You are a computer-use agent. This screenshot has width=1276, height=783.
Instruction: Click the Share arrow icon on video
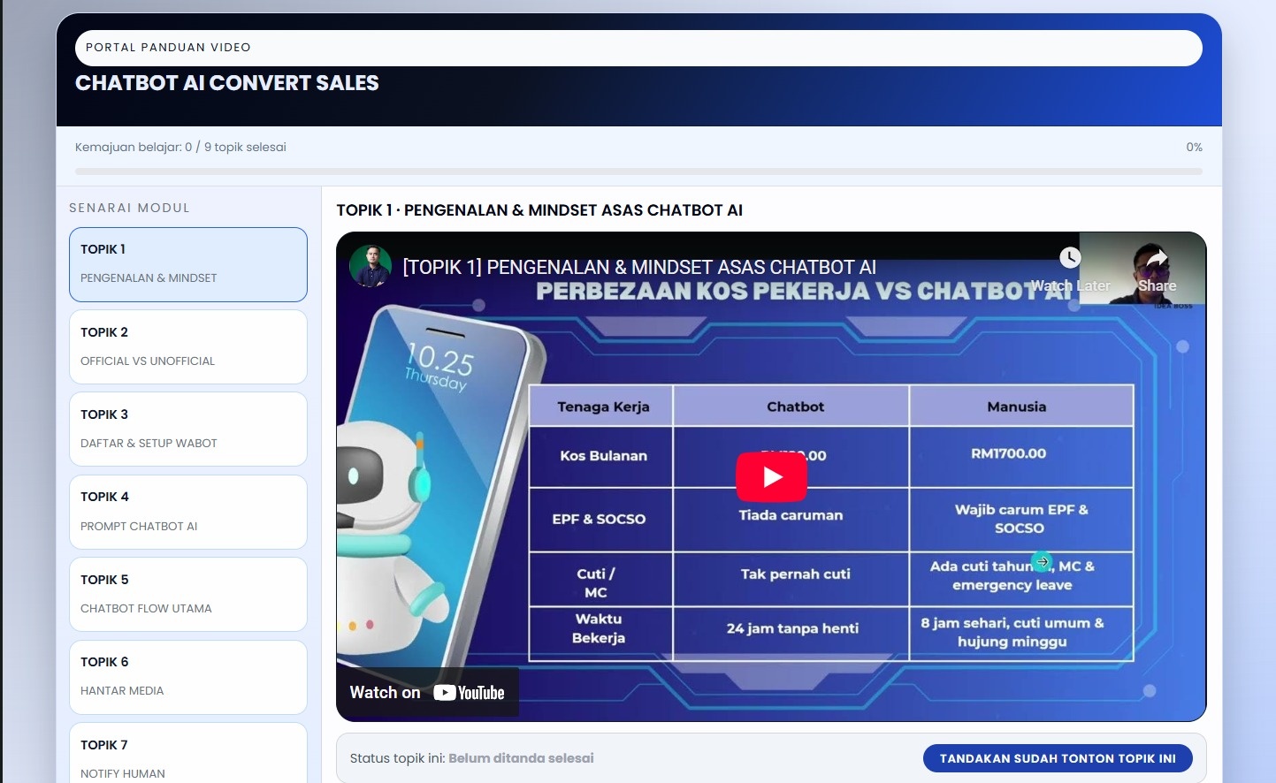tap(1157, 257)
